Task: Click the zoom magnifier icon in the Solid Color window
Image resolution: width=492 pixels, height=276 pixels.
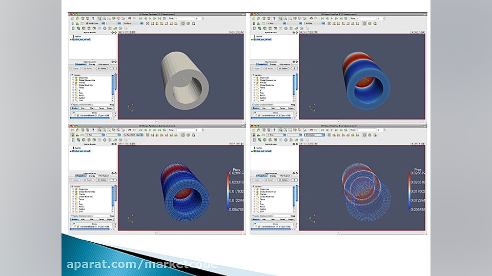Action: click(99, 18)
